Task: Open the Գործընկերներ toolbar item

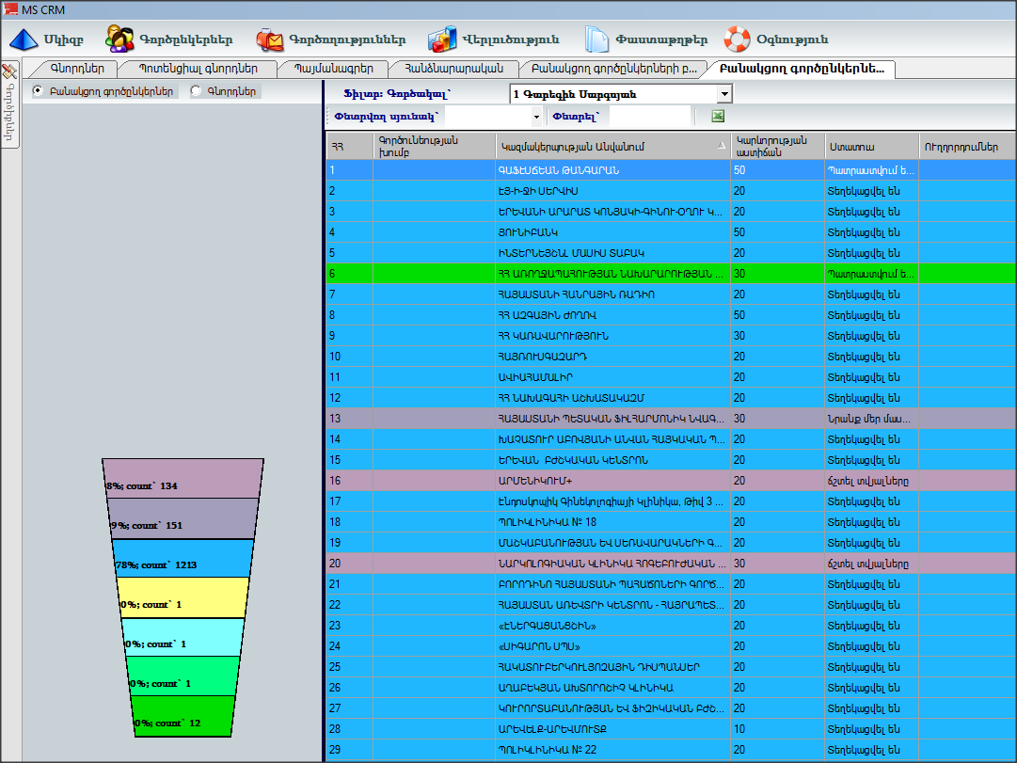Action: click(x=168, y=40)
